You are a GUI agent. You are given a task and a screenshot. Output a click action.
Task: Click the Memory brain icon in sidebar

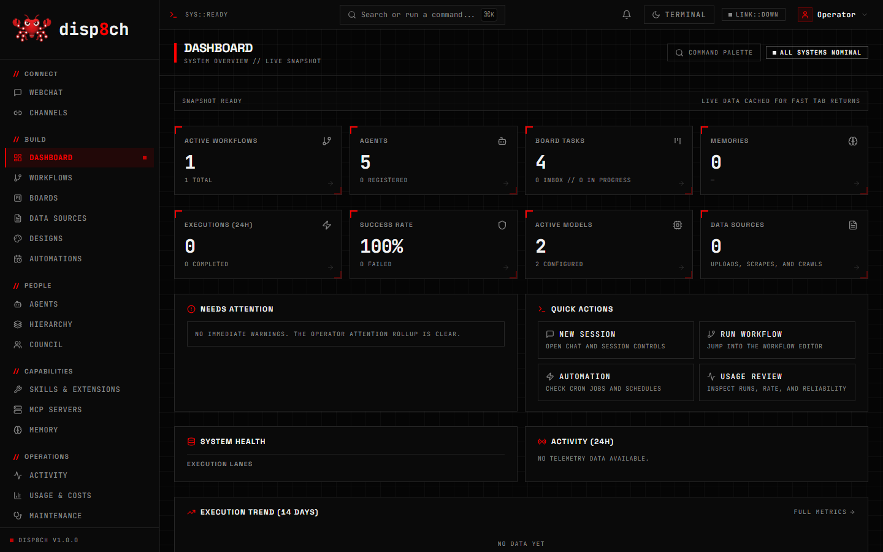[18, 430]
